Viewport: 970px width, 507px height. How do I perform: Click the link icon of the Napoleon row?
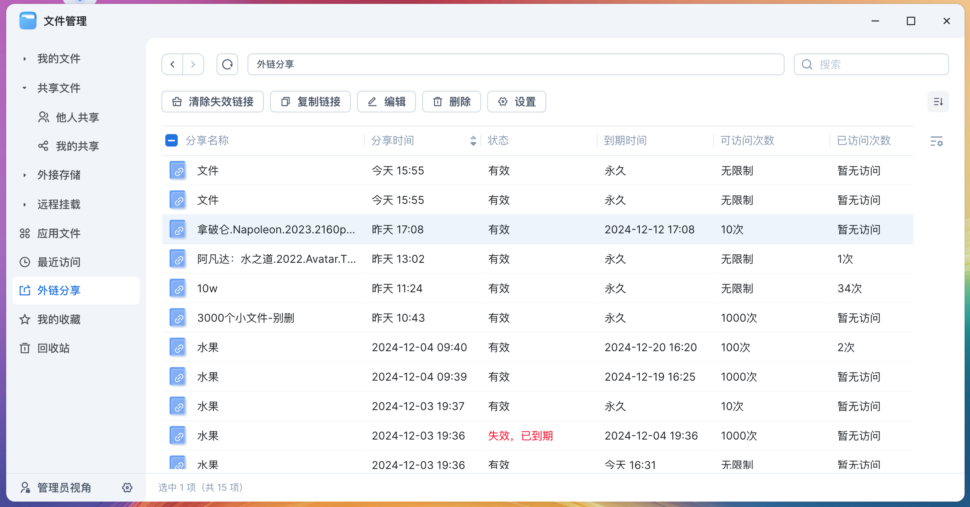178,229
